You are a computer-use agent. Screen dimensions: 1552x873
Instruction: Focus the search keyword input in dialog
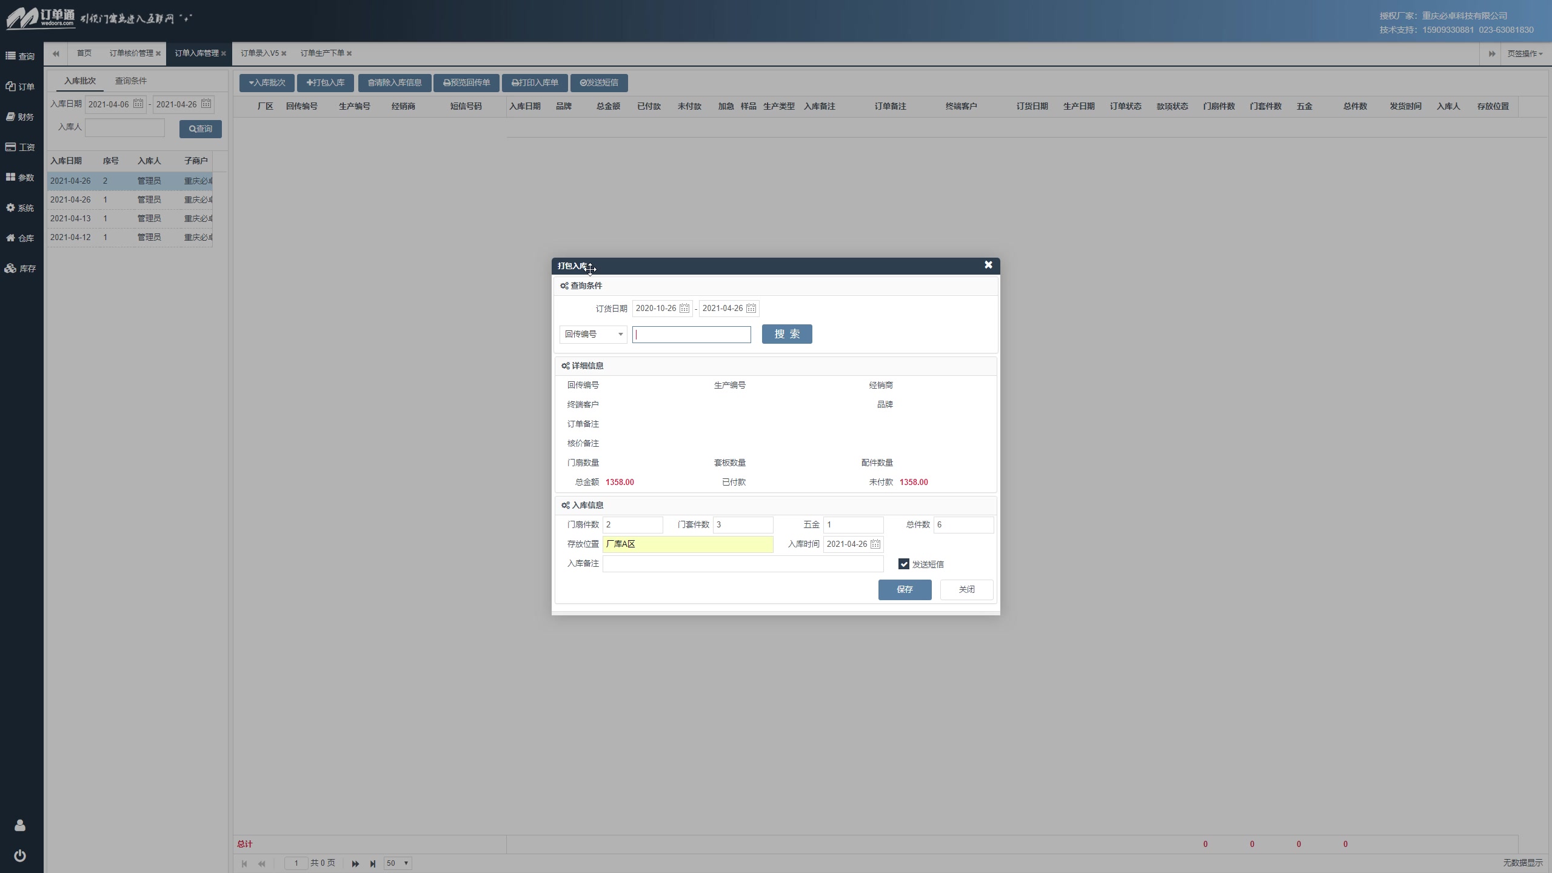pos(692,334)
